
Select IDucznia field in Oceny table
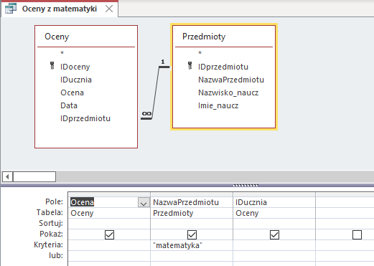pos(76,80)
